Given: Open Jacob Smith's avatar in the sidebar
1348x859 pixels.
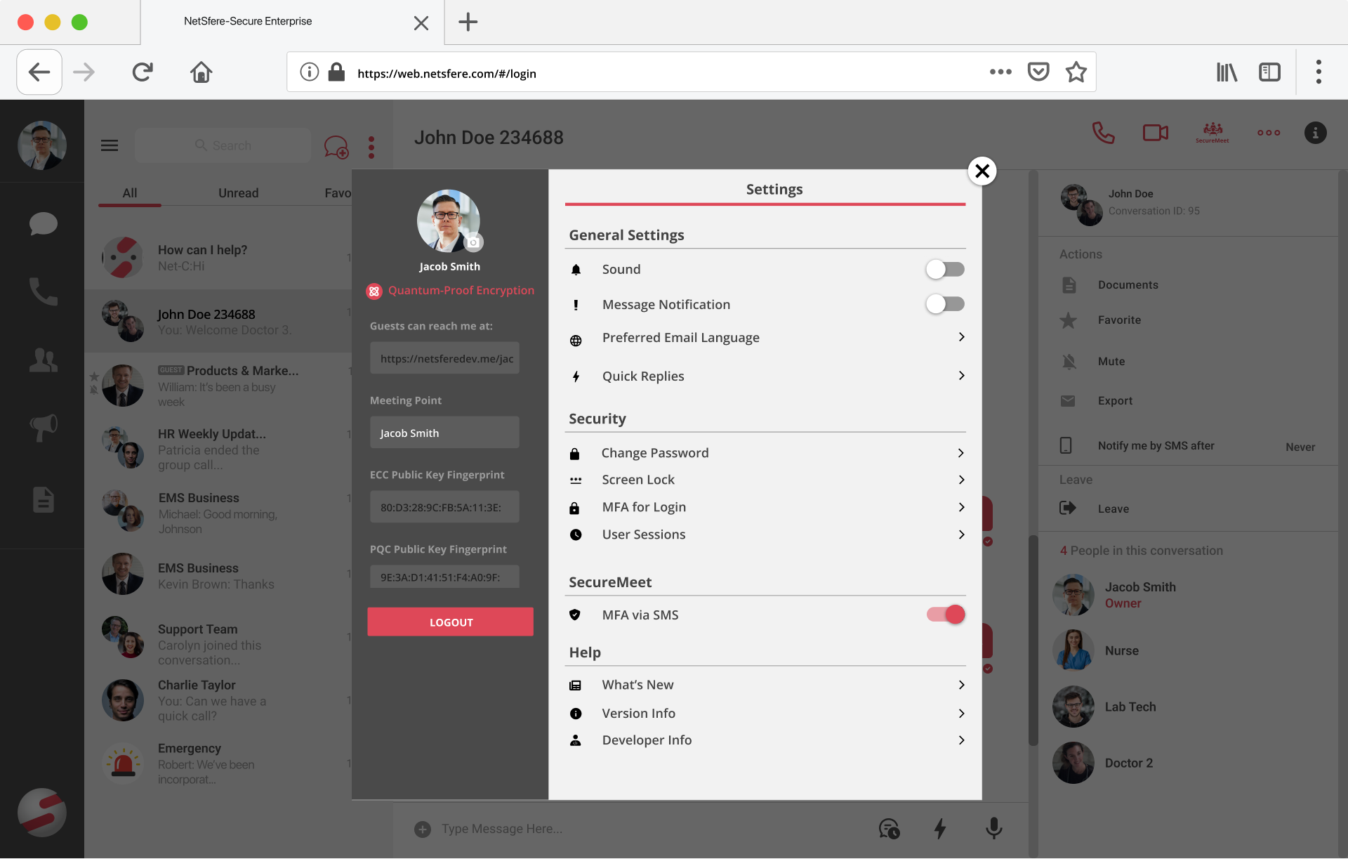Looking at the screenshot, I should point(42,145).
